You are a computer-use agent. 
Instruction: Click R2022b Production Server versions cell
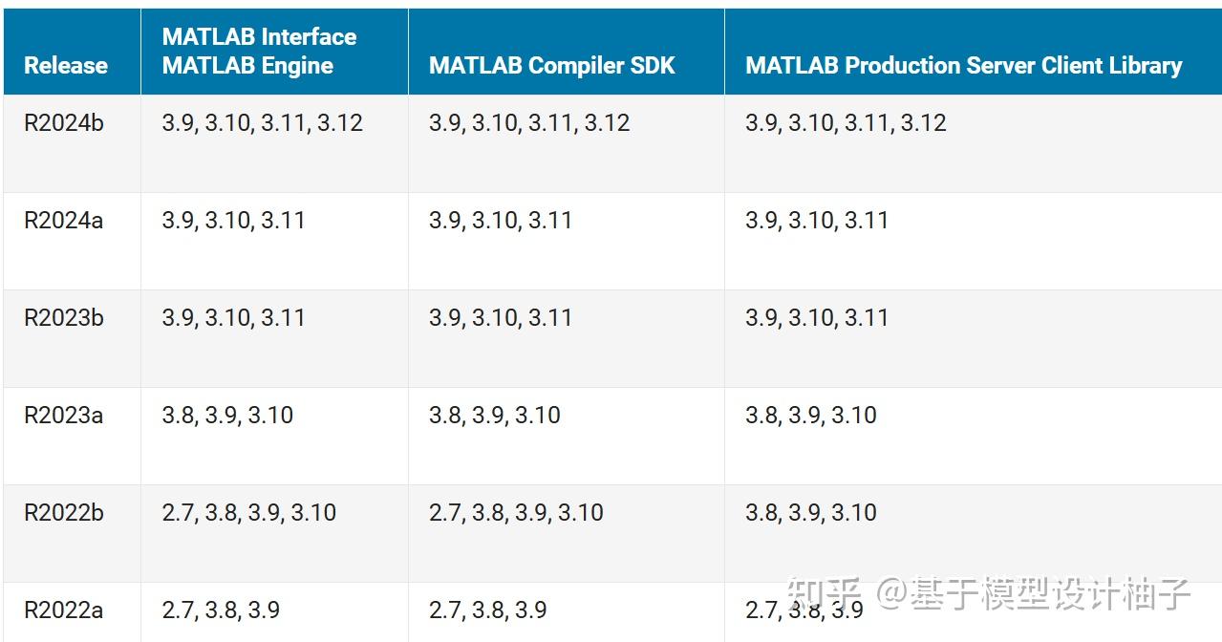click(811, 513)
